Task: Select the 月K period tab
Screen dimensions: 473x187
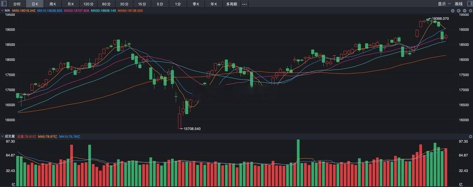Action: pyautogui.click(x=71, y=4)
